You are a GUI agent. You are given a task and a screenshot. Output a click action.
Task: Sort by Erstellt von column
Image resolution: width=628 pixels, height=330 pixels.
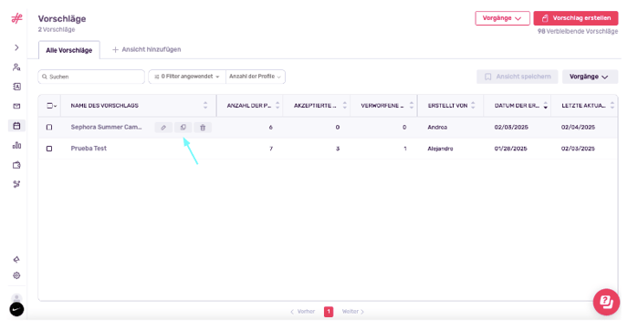[473, 106]
